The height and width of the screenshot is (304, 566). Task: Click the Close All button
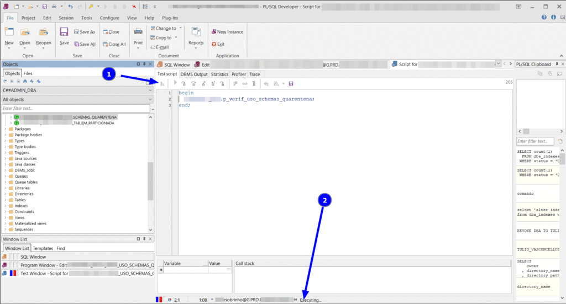point(113,44)
